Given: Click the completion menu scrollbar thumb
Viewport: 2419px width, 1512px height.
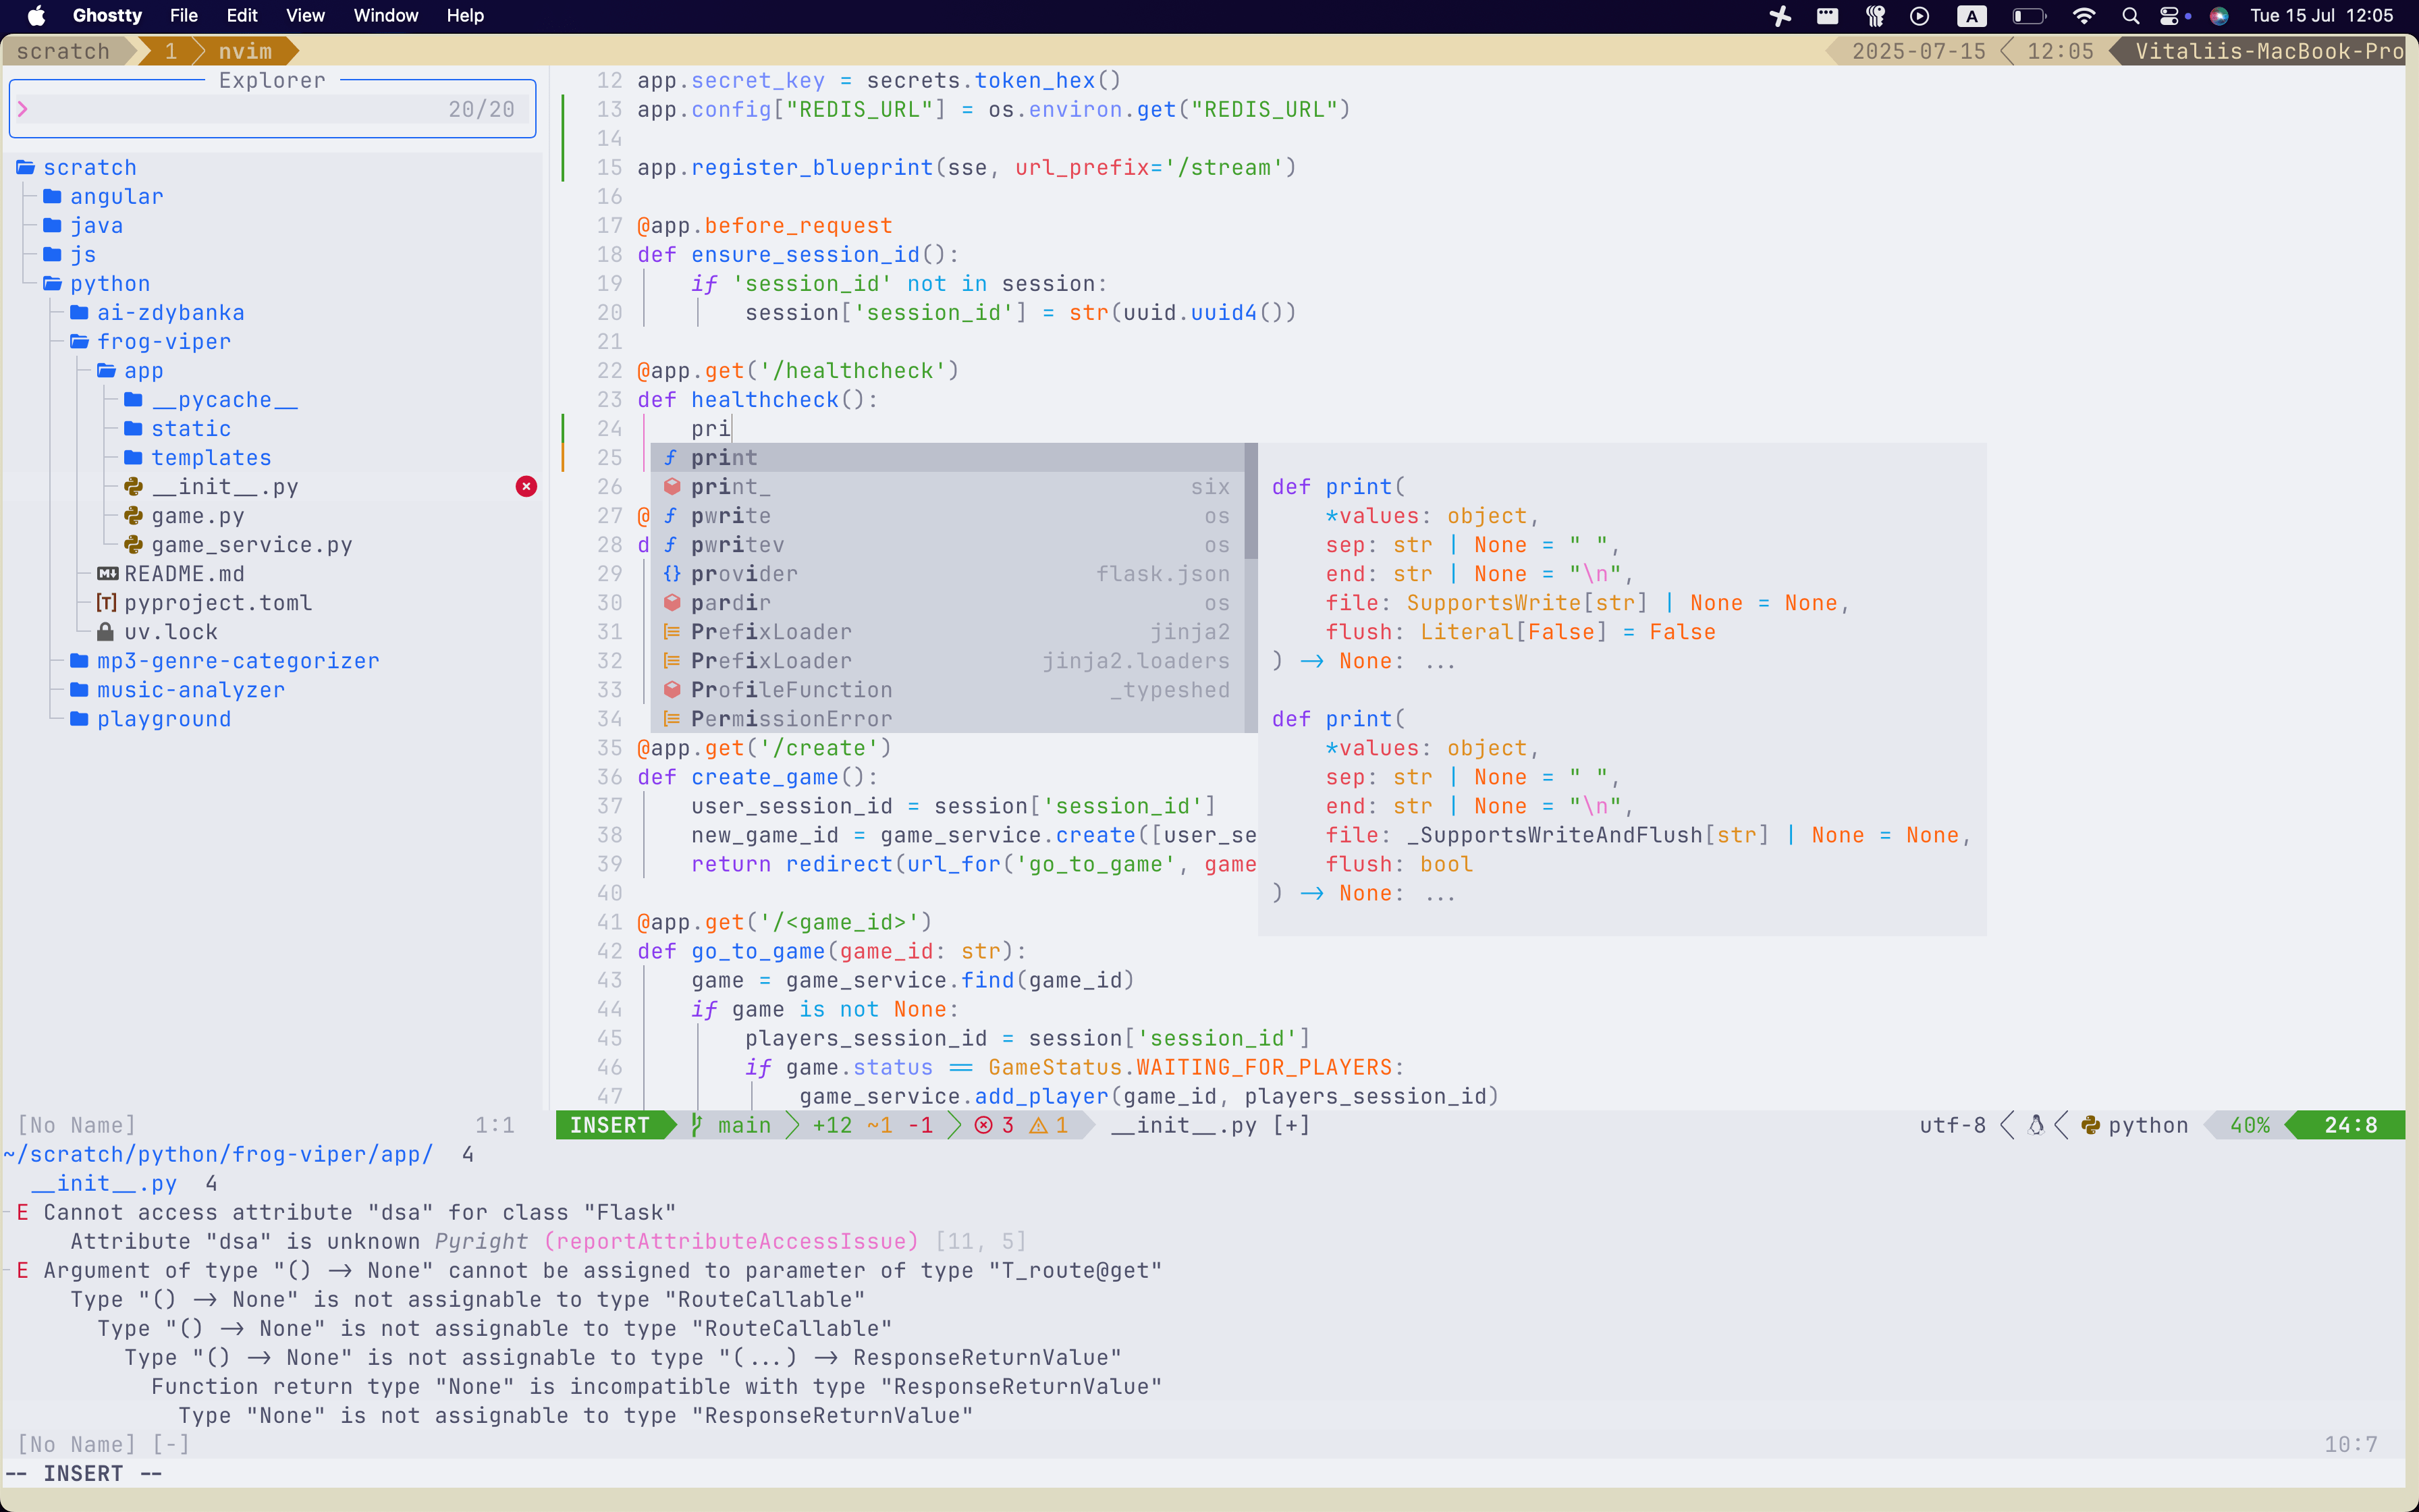Looking at the screenshot, I should pyautogui.click(x=1251, y=501).
